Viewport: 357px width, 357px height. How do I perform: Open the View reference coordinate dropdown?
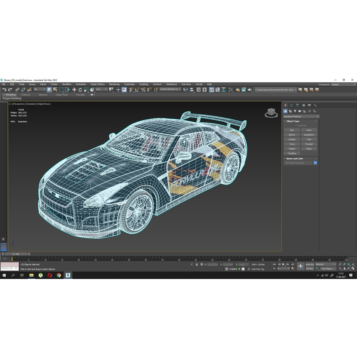[101, 89]
